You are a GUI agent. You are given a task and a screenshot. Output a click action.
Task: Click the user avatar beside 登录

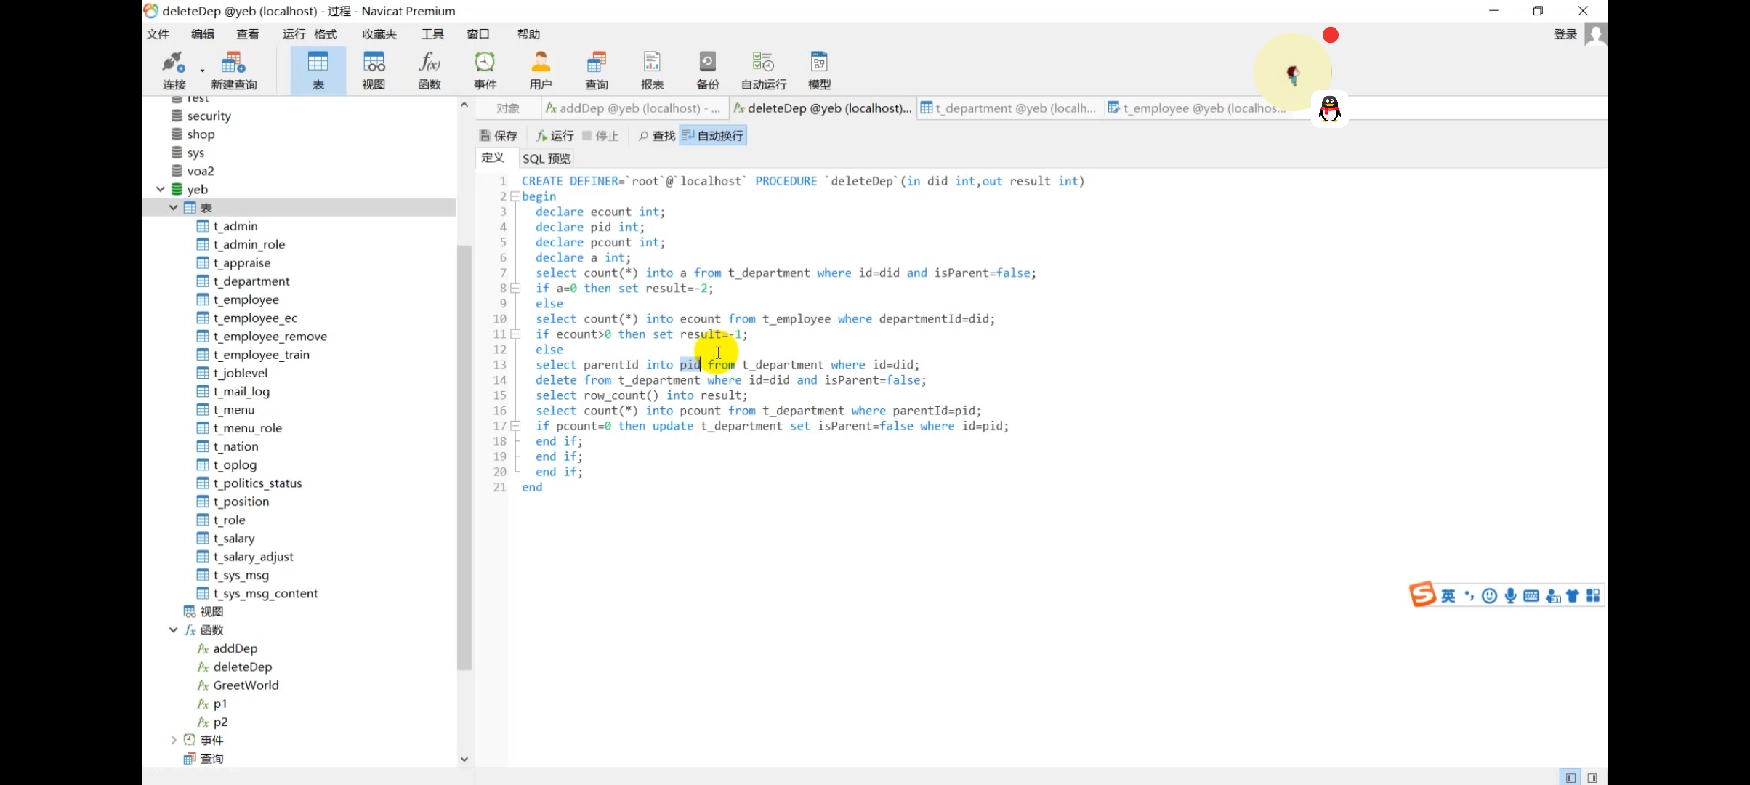pyautogui.click(x=1594, y=33)
